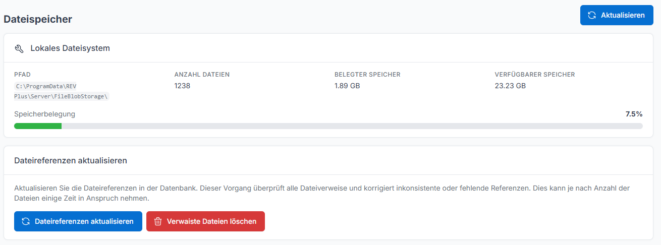Click the 7.5% usage percentage
Screen dimensions: 661x245
[634, 114]
